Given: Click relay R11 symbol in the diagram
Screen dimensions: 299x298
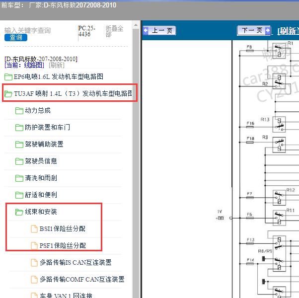Looking at the screenshot, I should pyautogui.click(x=279, y=218).
